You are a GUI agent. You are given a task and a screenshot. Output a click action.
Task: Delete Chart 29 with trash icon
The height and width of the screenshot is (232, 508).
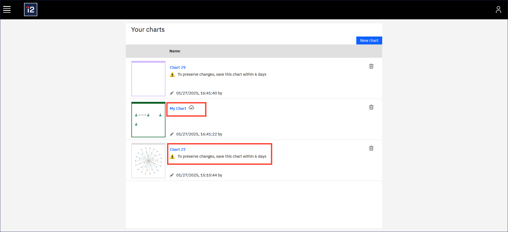point(371,66)
